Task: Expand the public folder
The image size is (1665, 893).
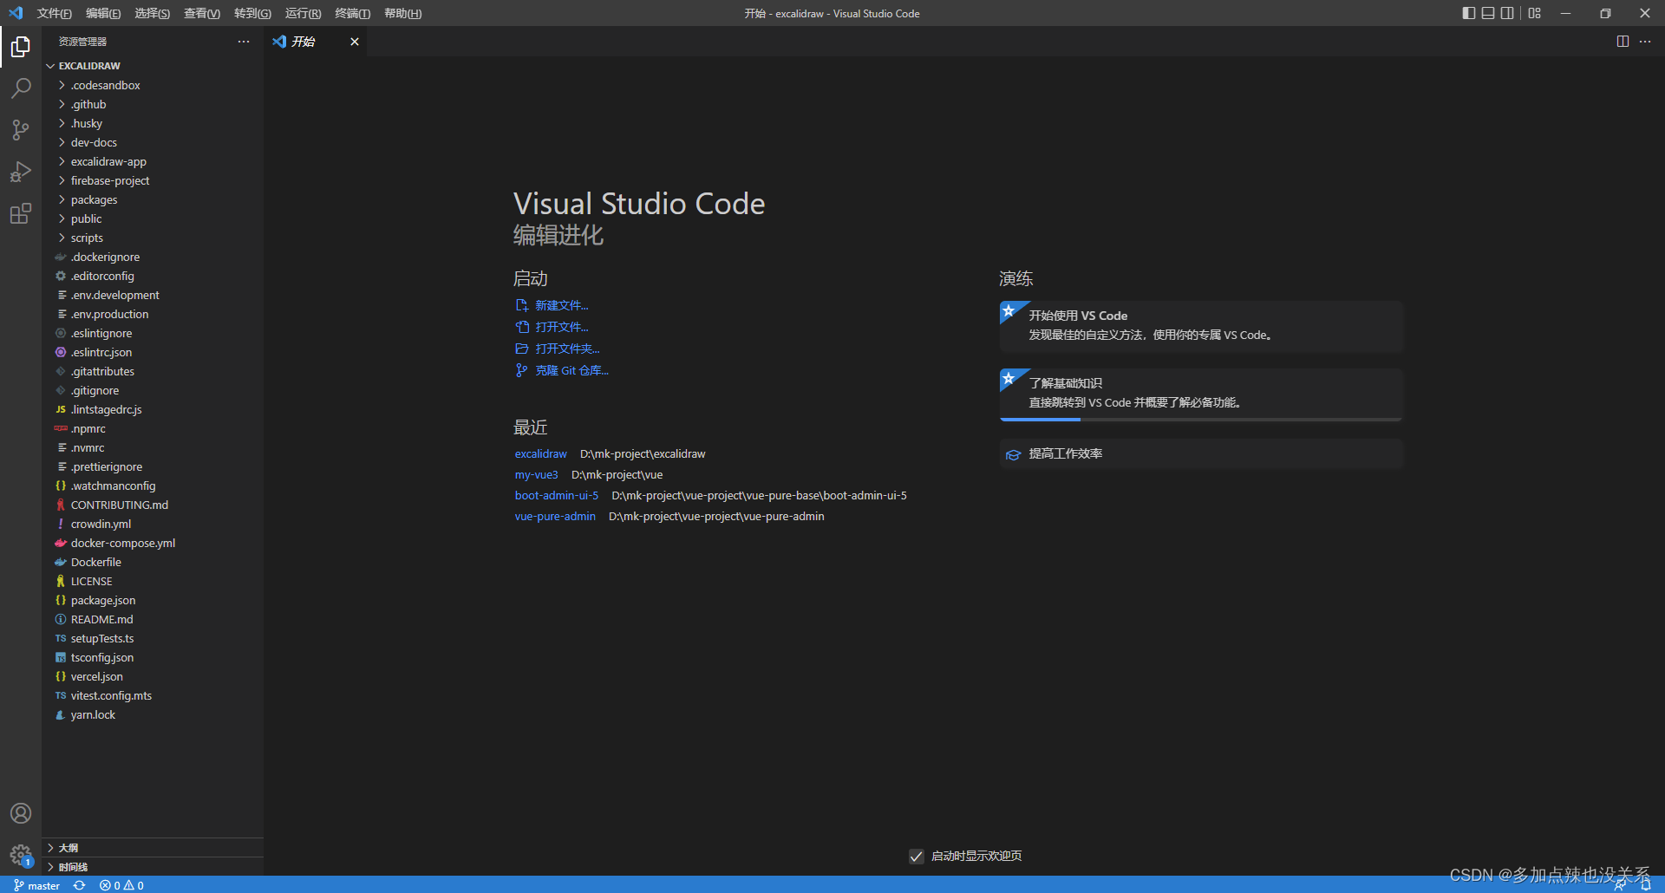Action: (152, 218)
